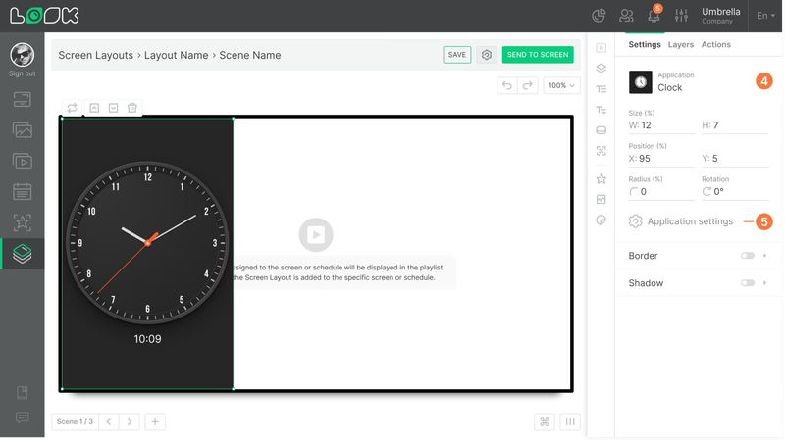
Task: Open the users icon in top bar
Action: click(627, 16)
